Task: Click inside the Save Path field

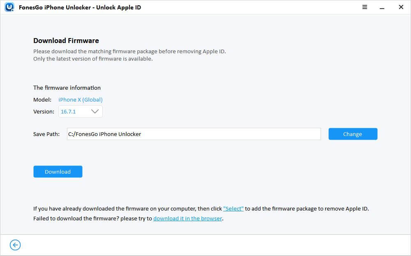Action: click(193, 134)
